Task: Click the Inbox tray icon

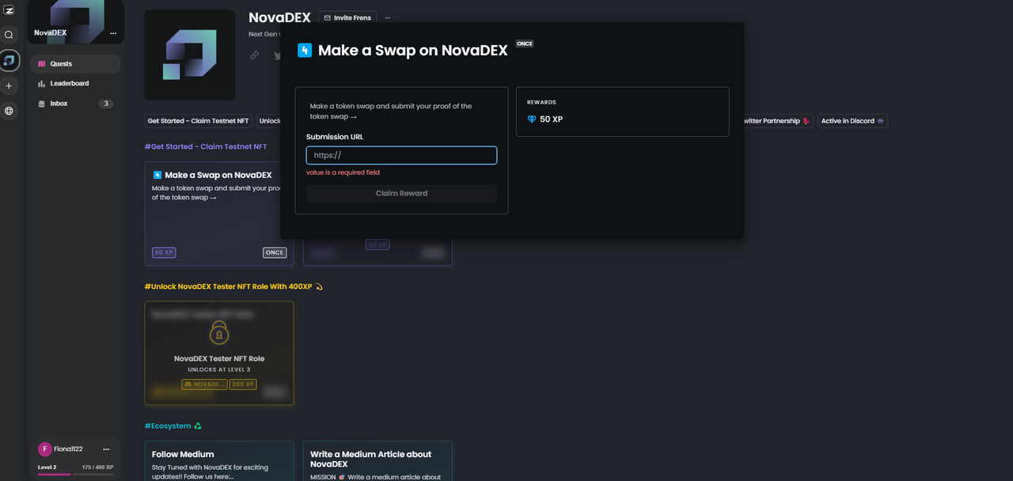Action: [42, 104]
